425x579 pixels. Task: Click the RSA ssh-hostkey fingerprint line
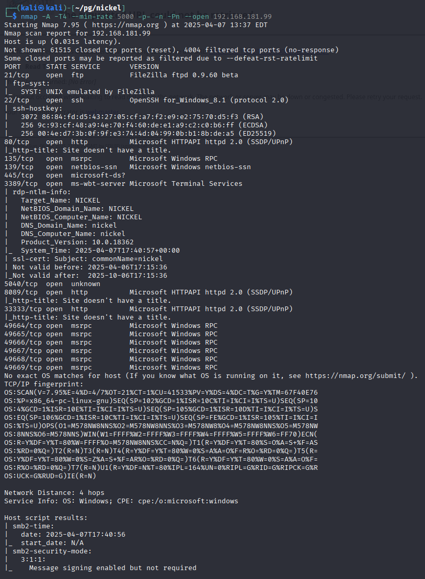click(142, 116)
